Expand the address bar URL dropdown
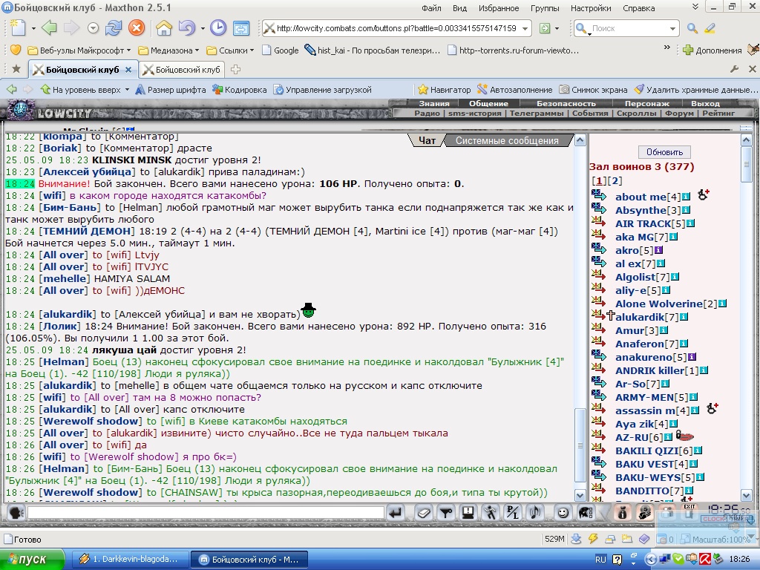Image resolution: width=760 pixels, height=570 pixels. click(525, 29)
